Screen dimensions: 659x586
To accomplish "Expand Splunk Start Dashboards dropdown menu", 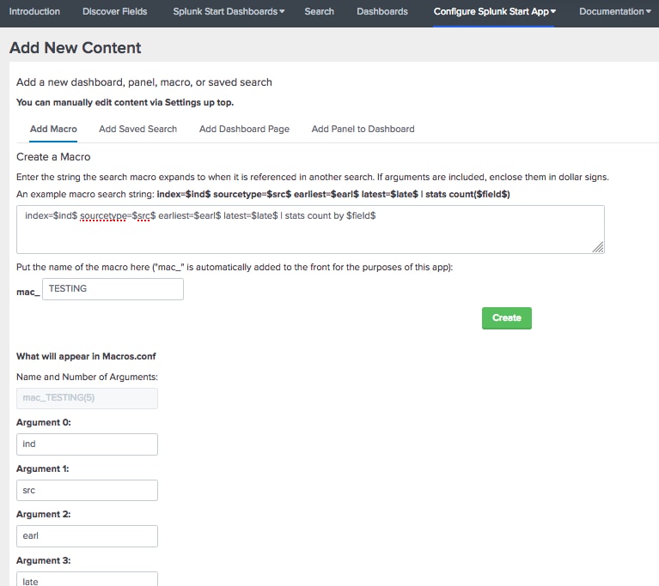I will (229, 11).
